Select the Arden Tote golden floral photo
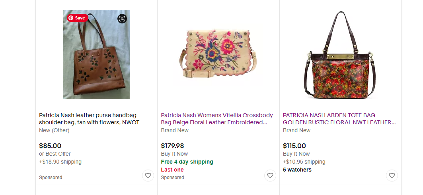The height and width of the screenshot is (195, 423). tap(340, 56)
